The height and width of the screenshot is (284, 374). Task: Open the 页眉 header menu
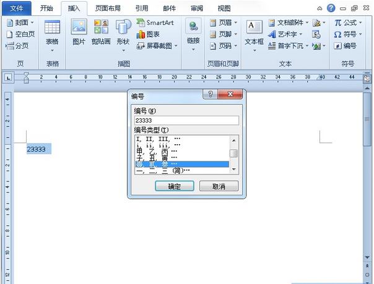[x=224, y=23]
